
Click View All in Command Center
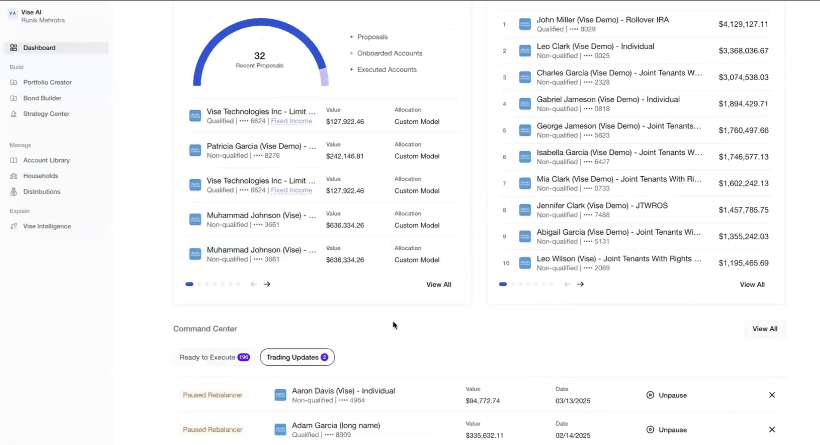(x=765, y=329)
